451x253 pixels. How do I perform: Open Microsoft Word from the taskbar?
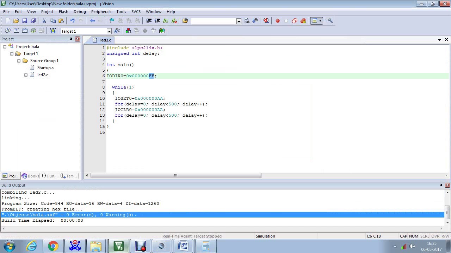click(184, 246)
